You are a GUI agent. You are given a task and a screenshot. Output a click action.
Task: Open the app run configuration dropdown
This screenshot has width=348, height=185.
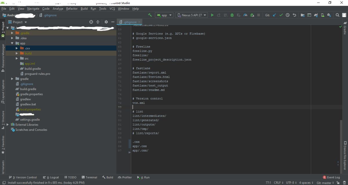point(164,15)
